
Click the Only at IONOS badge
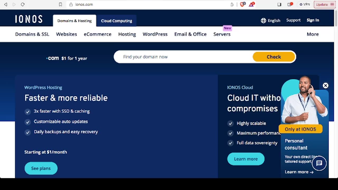(x=301, y=129)
